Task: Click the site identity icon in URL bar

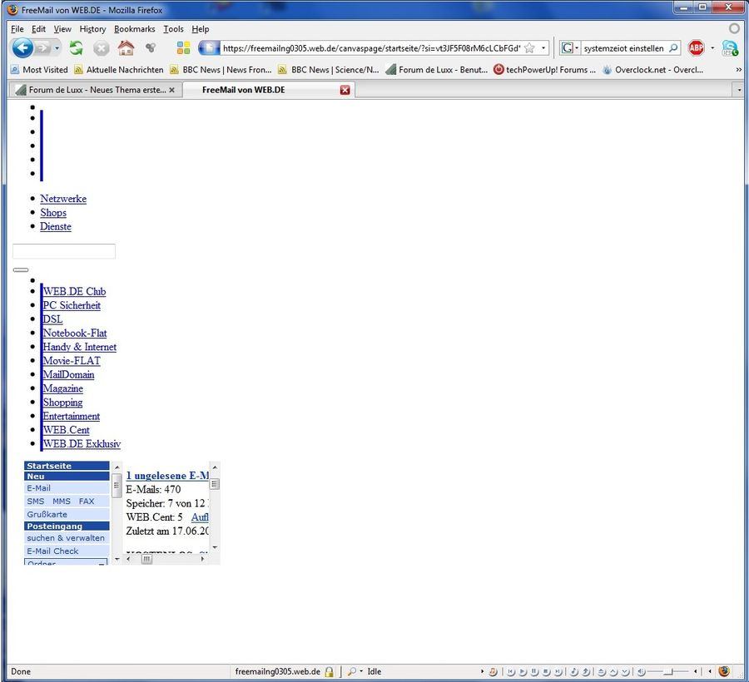Action: pyautogui.click(x=209, y=47)
